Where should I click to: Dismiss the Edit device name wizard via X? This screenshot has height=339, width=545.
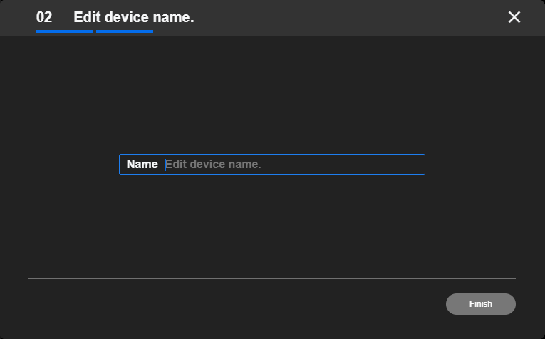point(514,17)
